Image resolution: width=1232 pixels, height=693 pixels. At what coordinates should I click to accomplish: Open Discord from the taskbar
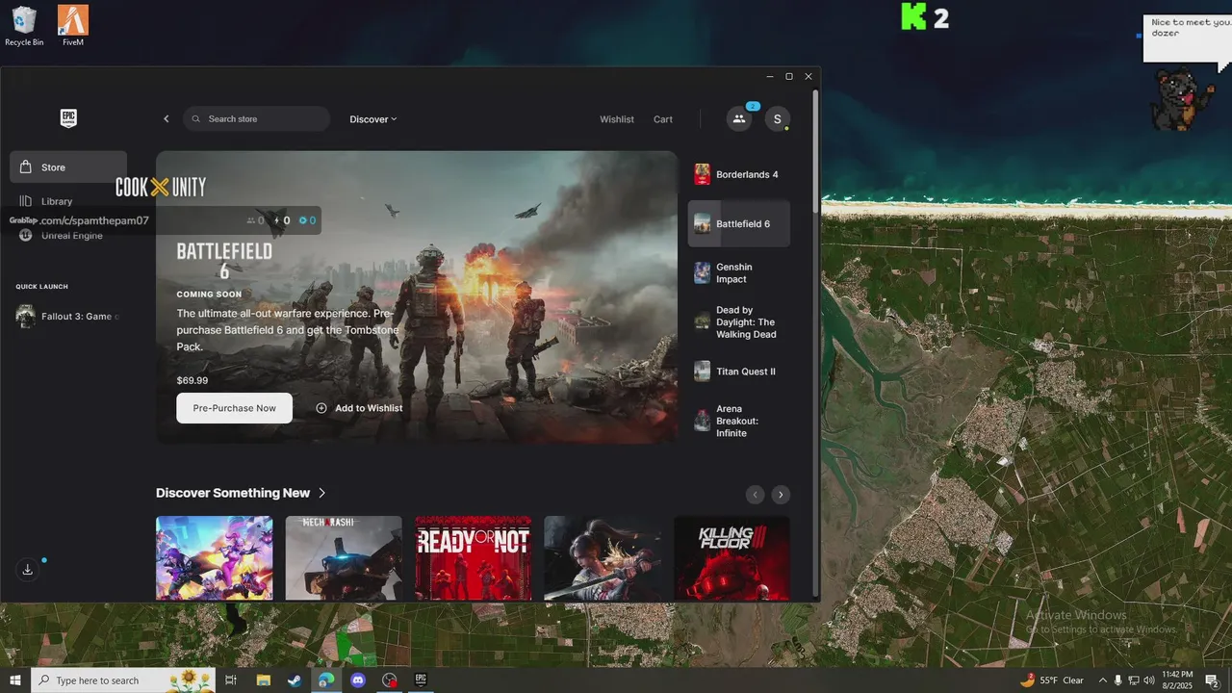click(358, 680)
